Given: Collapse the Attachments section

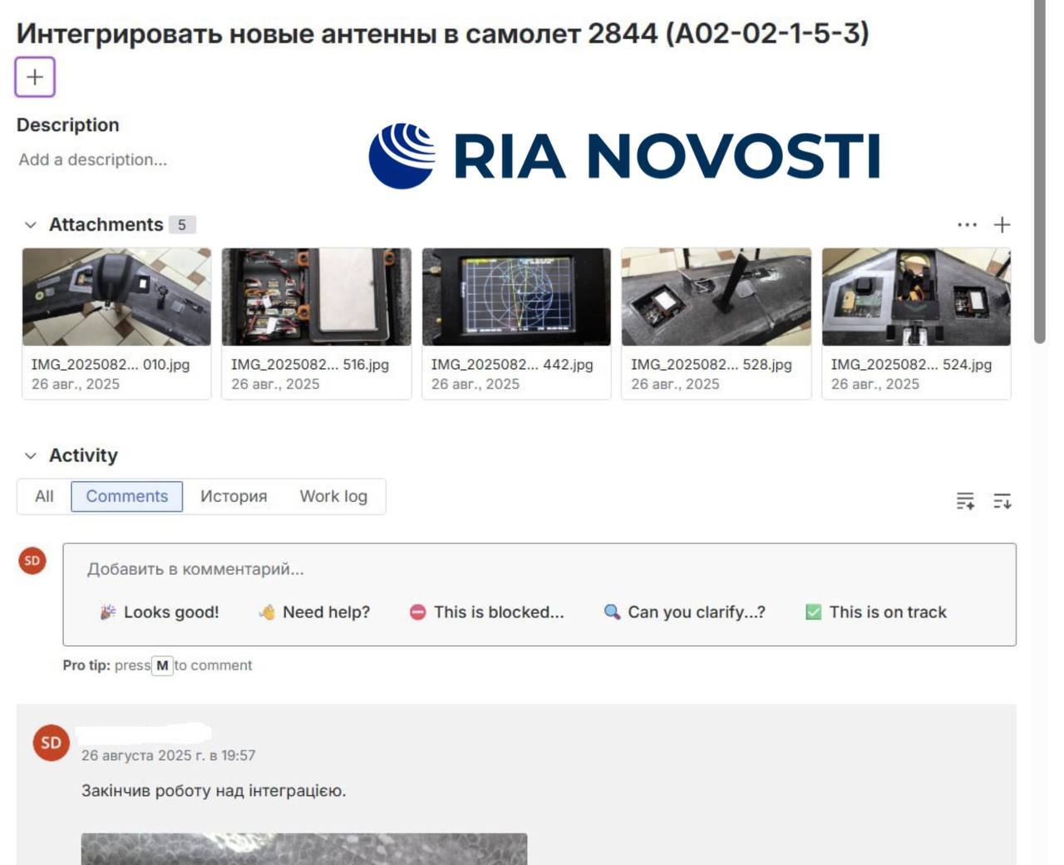Looking at the screenshot, I should pos(31,225).
